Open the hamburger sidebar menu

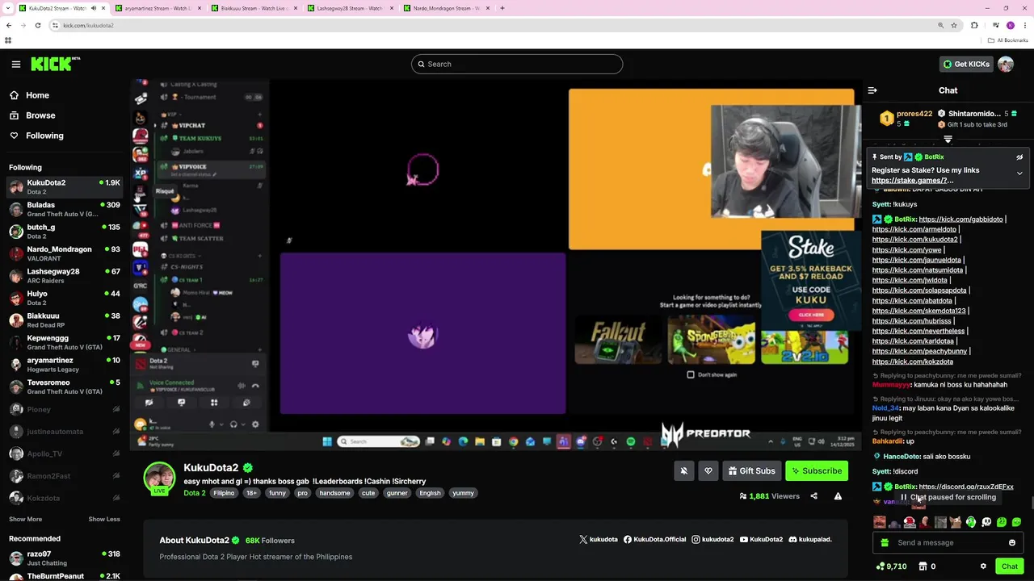pos(16,64)
